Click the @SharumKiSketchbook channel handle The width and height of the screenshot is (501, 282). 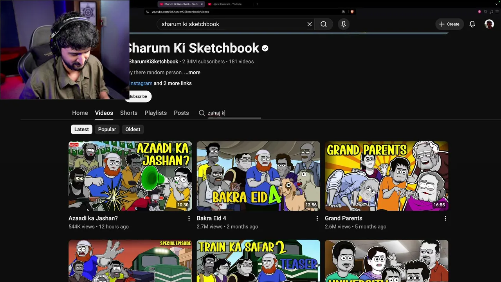pyautogui.click(x=153, y=61)
